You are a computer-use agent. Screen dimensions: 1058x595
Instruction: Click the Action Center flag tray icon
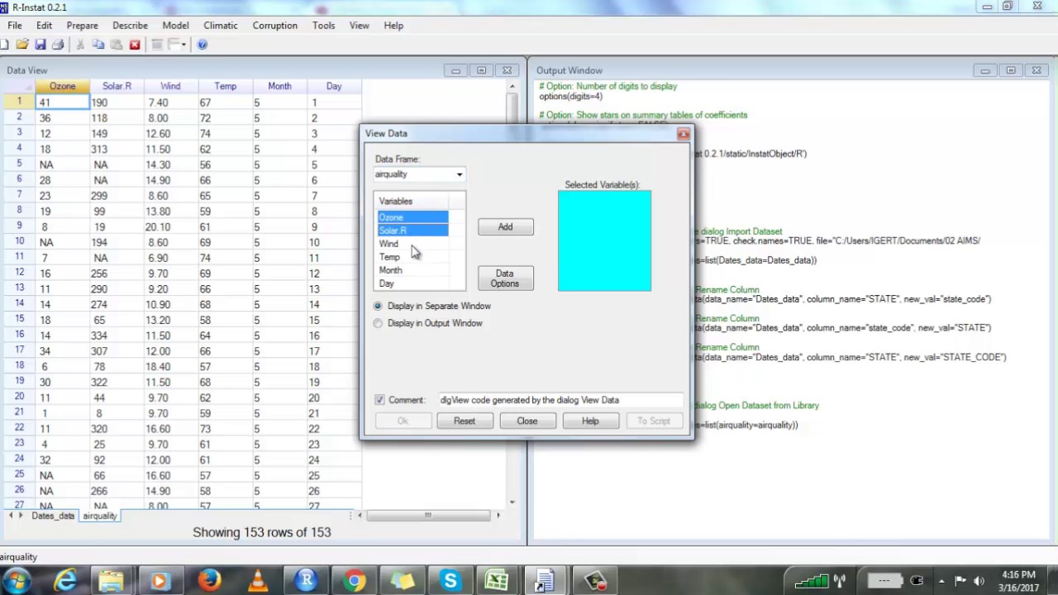(x=960, y=580)
